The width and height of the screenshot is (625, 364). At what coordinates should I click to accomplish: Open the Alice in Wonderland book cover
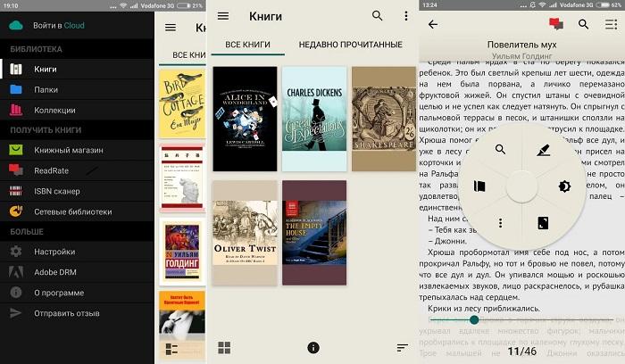click(x=245, y=120)
